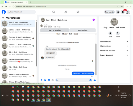Click the browser back arrow
Image resolution: width=133 pixels, height=106 pixels.
click(2, 7)
